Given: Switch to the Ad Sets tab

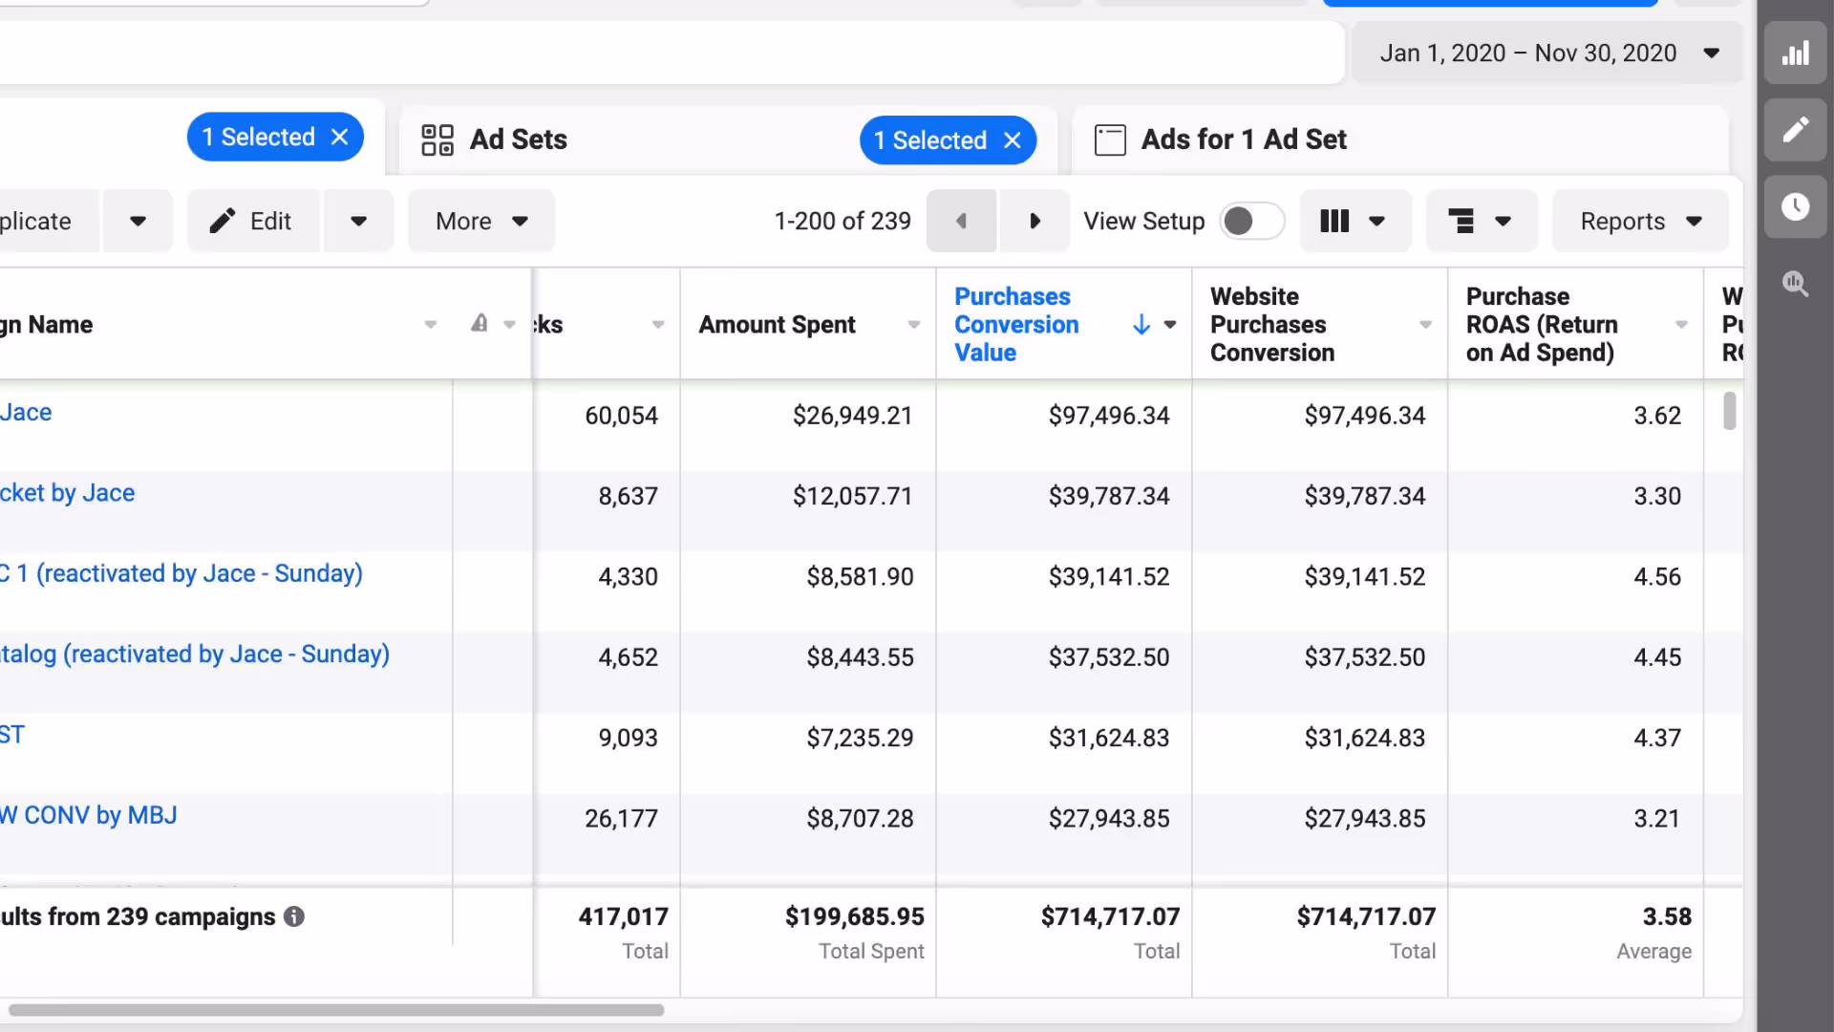Looking at the screenshot, I should (x=518, y=140).
